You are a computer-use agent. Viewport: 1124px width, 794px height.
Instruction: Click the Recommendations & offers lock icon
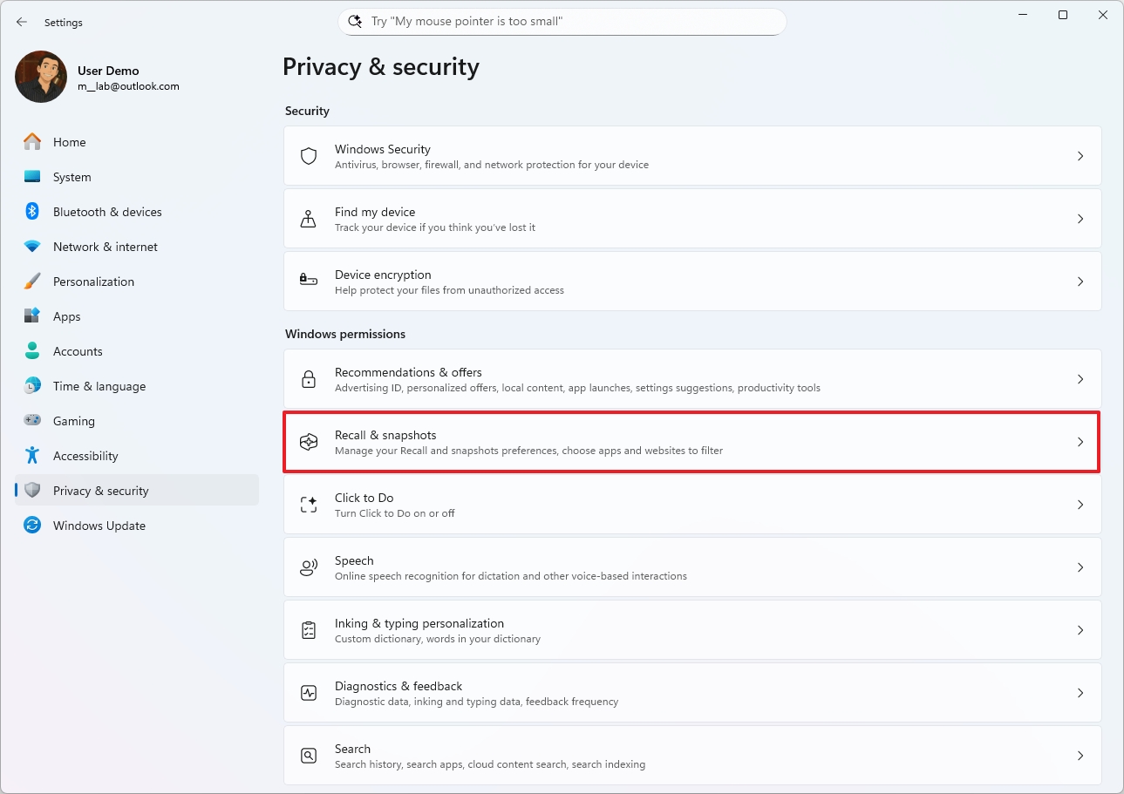309,379
